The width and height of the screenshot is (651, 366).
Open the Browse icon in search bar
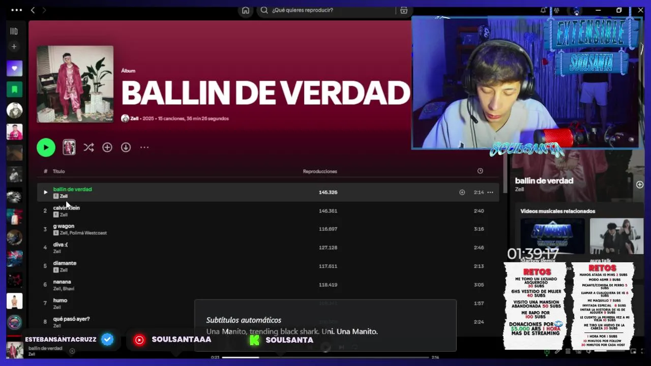(x=404, y=10)
